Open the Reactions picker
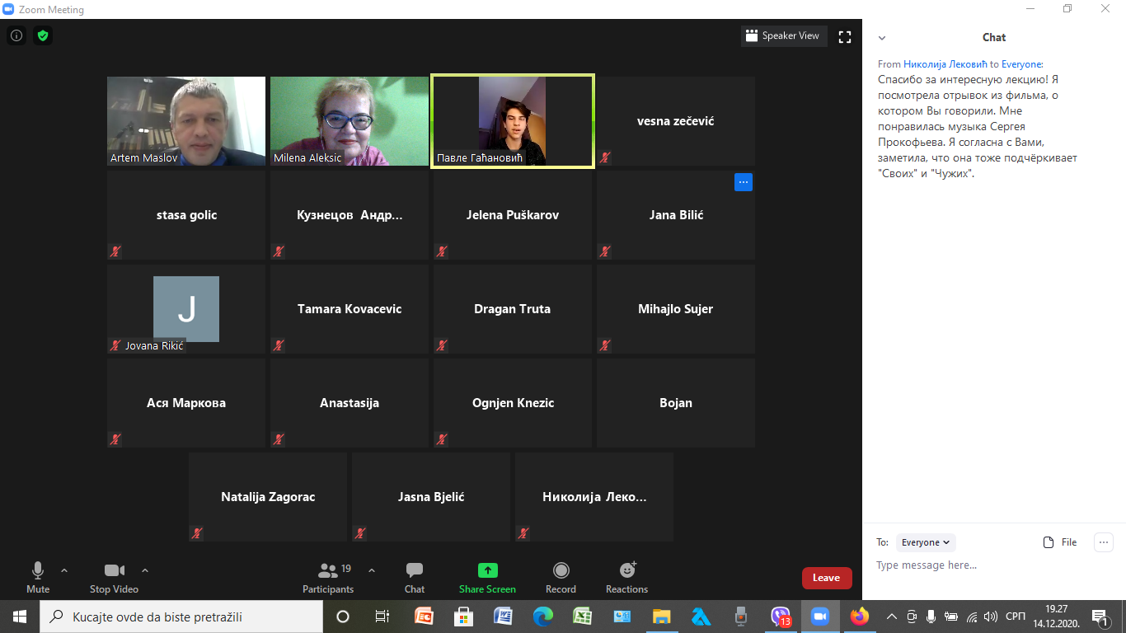Image resolution: width=1126 pixels, height=633 pixels. 626,577
